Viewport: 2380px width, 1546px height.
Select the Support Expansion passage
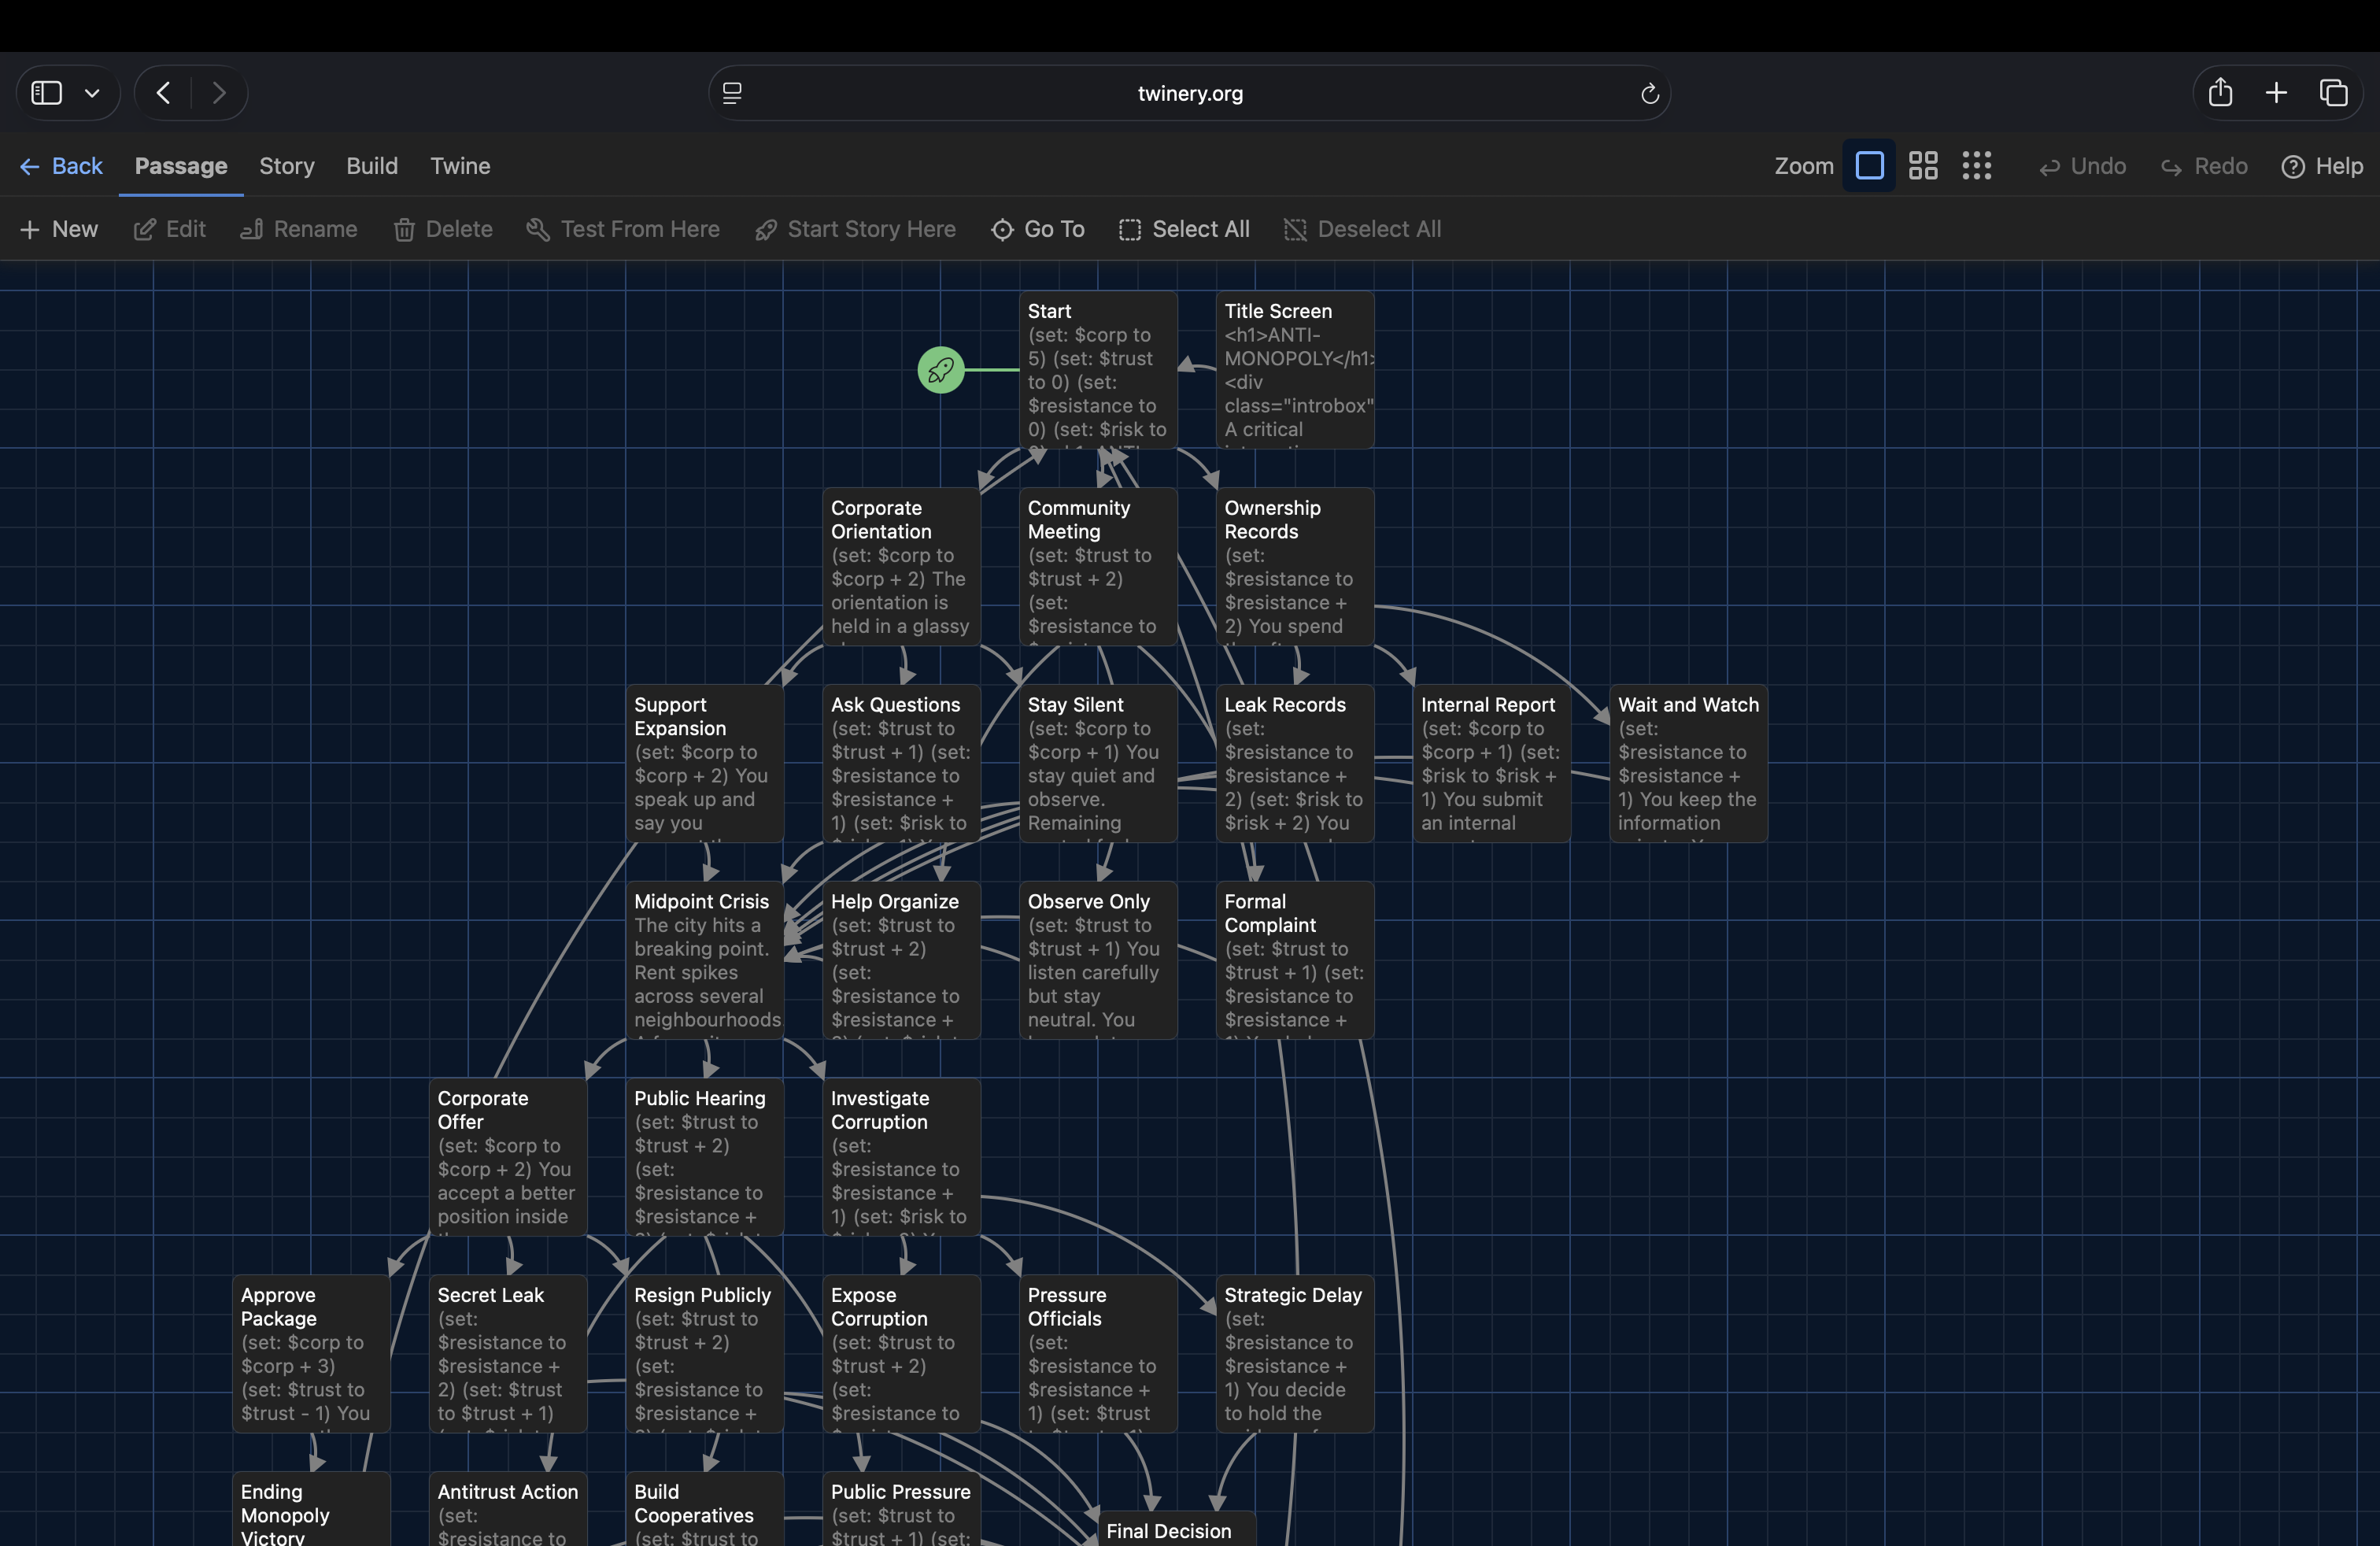click(x=705, y=764)
